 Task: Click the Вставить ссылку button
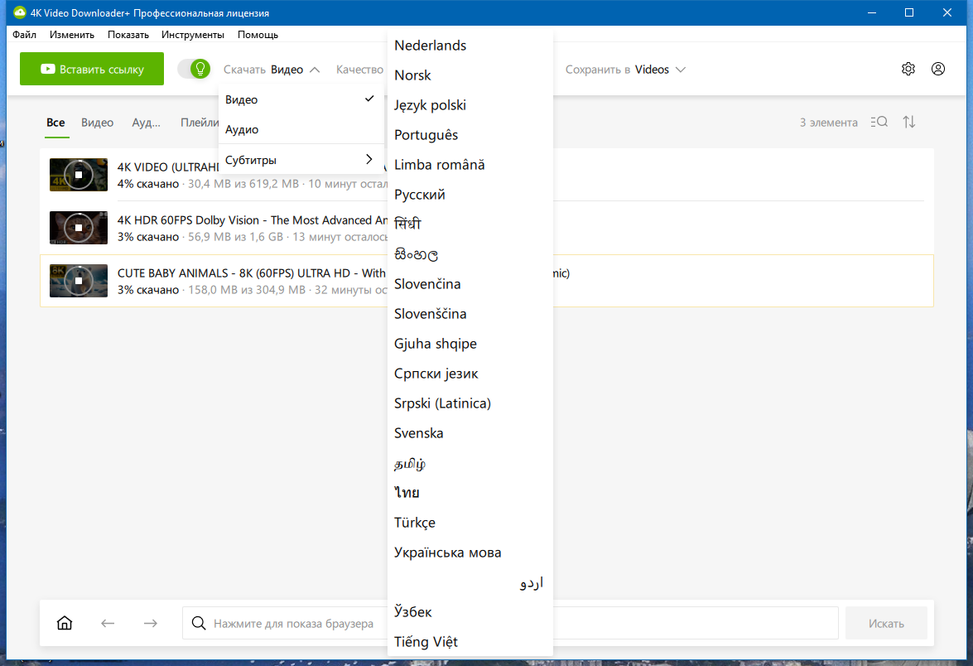(92, 69)
